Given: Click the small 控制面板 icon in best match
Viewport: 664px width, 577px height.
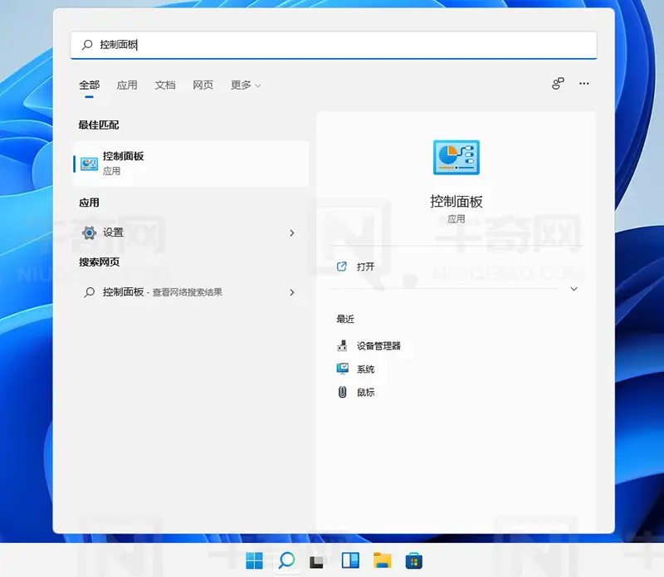Looking at the screenshot, I should pyautogui.click(x=89, y=164).
